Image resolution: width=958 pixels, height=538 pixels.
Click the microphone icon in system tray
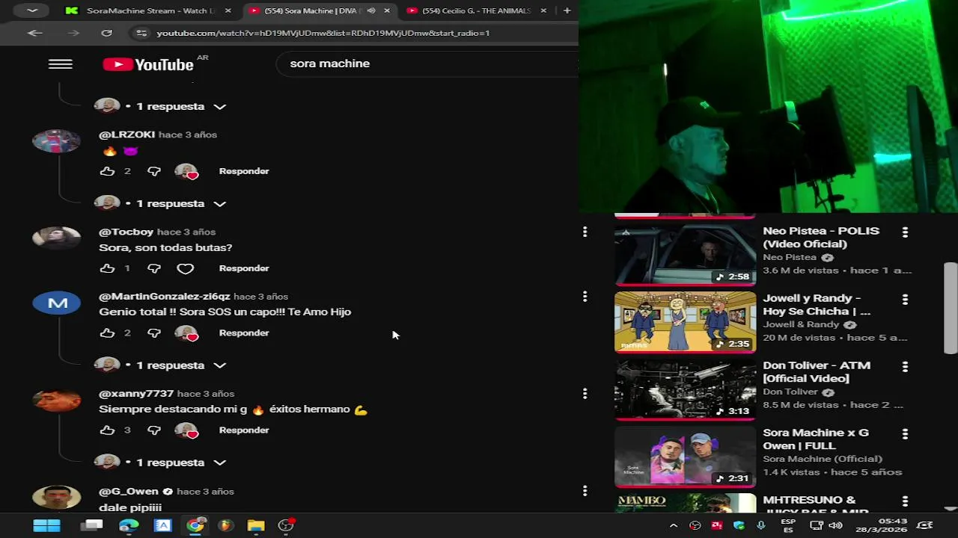tap(761, 525)
